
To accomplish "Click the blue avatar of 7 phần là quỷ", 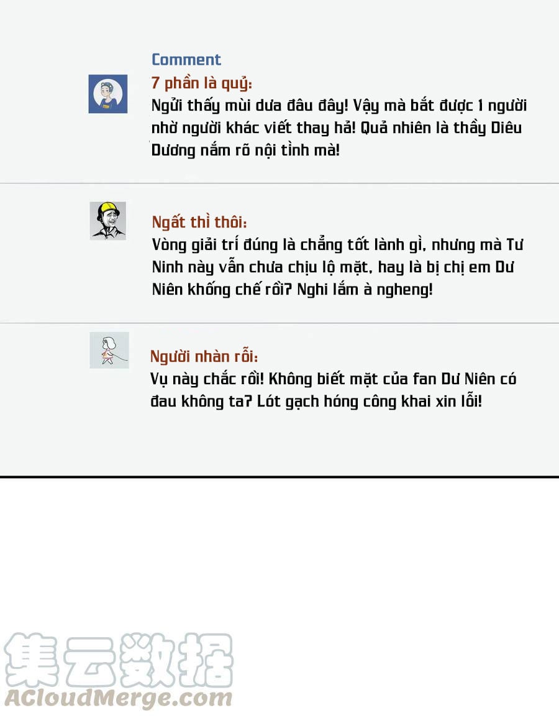I will pyautogui.click(x=108, y=94).
